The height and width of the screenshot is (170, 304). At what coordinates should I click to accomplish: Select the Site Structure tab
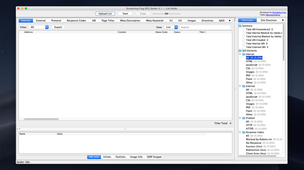point(268,20)
